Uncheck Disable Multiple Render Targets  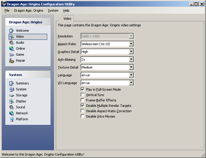[x=82, y=106]
